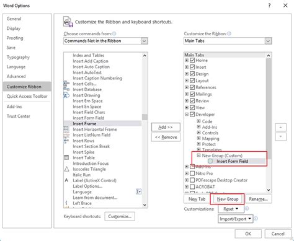Click Cancel to dismiss Word Options

pos(278,234)
